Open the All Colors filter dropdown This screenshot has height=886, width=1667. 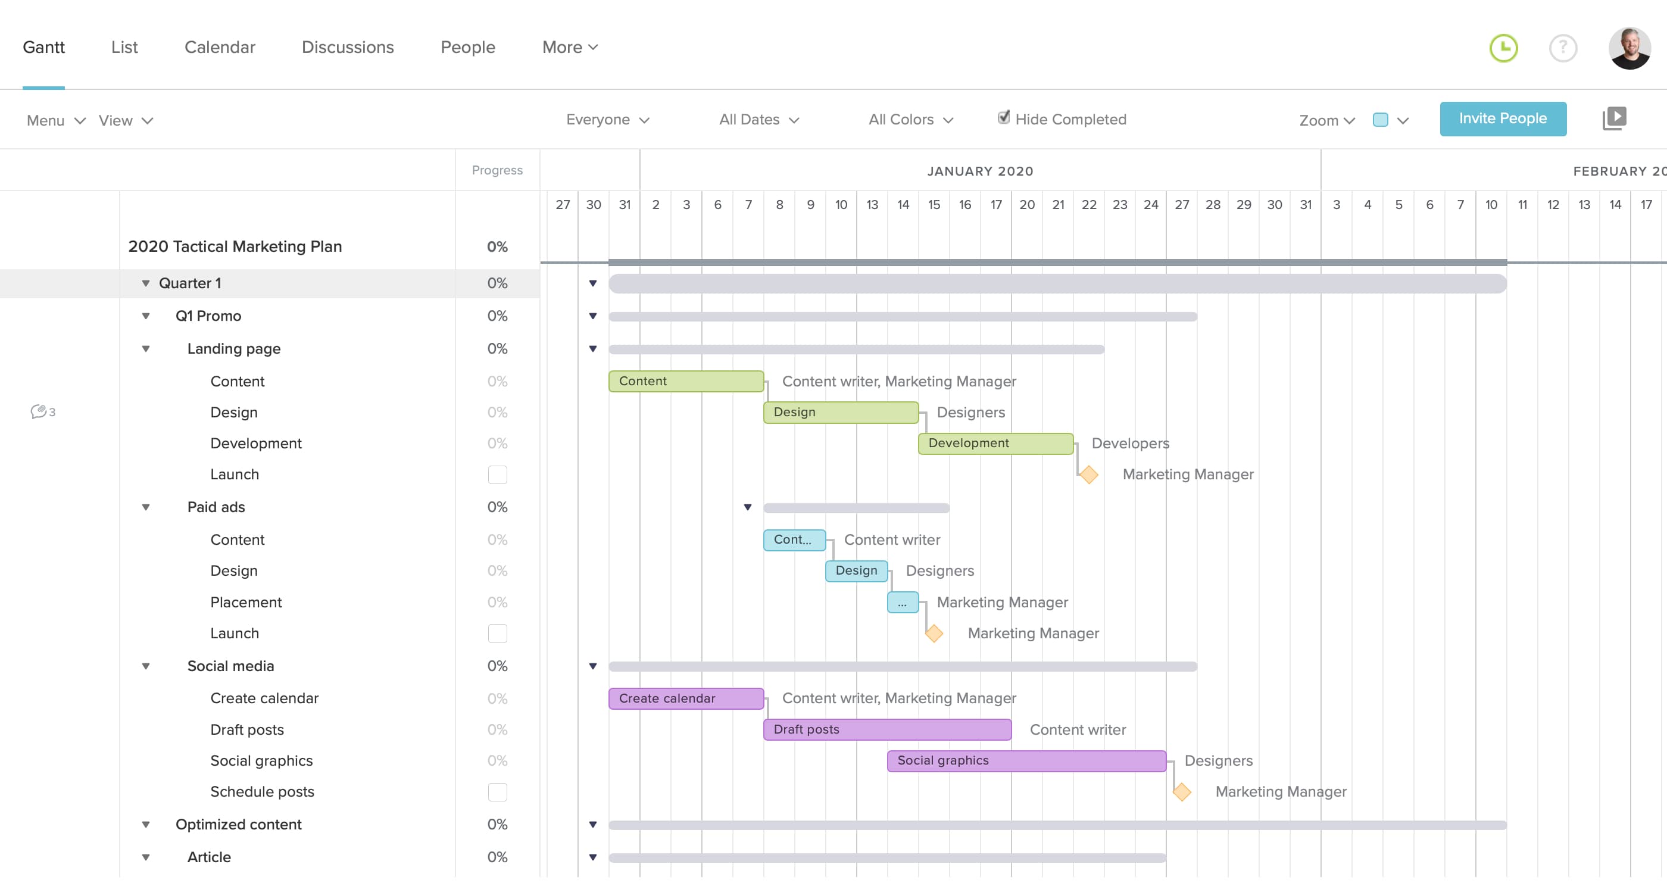pos(909,119)
